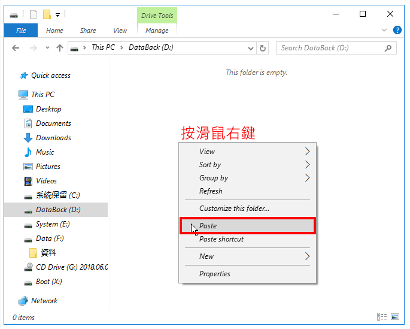This screenshot has height=329, width=410.
Task: Switch to the Home ribbon tab
Action: (54, 31)
